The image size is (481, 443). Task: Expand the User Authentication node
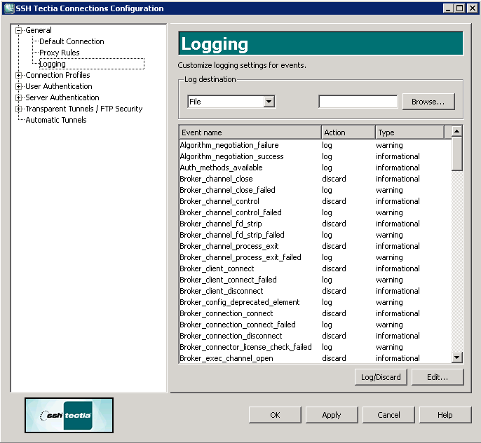point(19,86)
